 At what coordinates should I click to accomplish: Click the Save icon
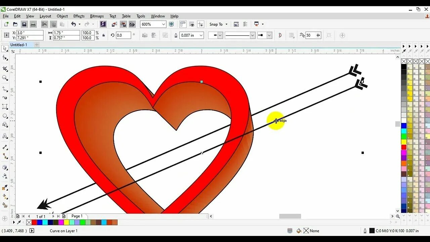pos(24,24)
